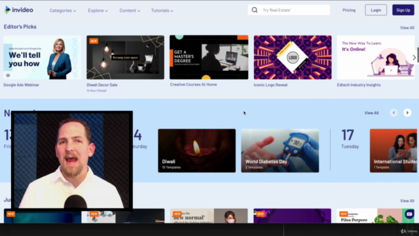
Task: View all Editor's Picks
Action: pyautogui.click(x=407, y=28)
